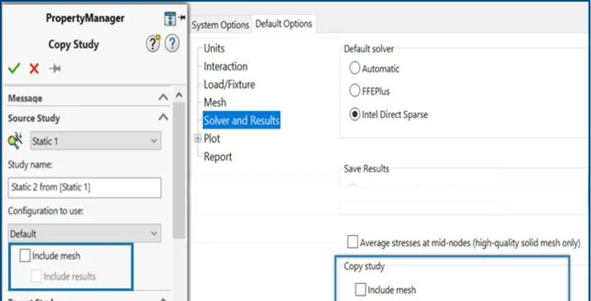Select Units in options tree
The width and height of the screenshot is (591, 301).
click(x=214, y=48)
